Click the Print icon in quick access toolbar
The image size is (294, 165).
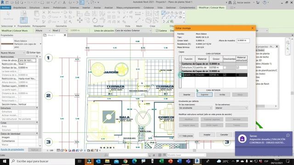click(x=42, y=2)
